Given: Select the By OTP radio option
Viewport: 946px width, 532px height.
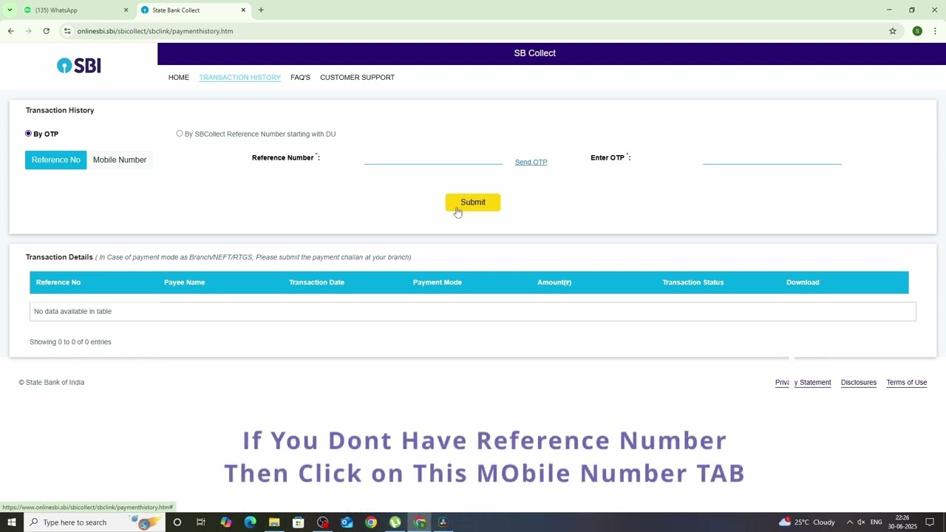Looking at the screenshot, I should (29, 134).
